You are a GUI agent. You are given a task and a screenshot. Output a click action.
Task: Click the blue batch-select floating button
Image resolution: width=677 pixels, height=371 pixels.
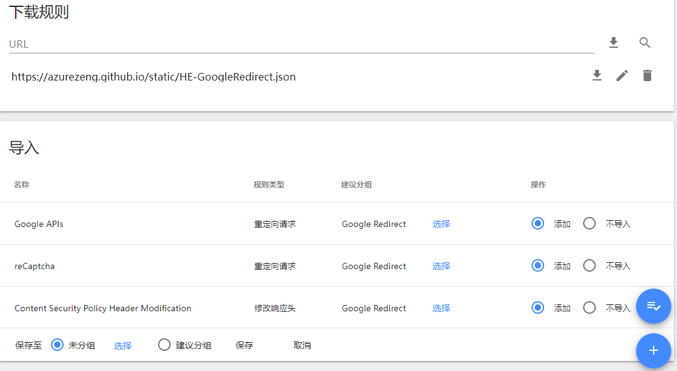tap(653, 306)
